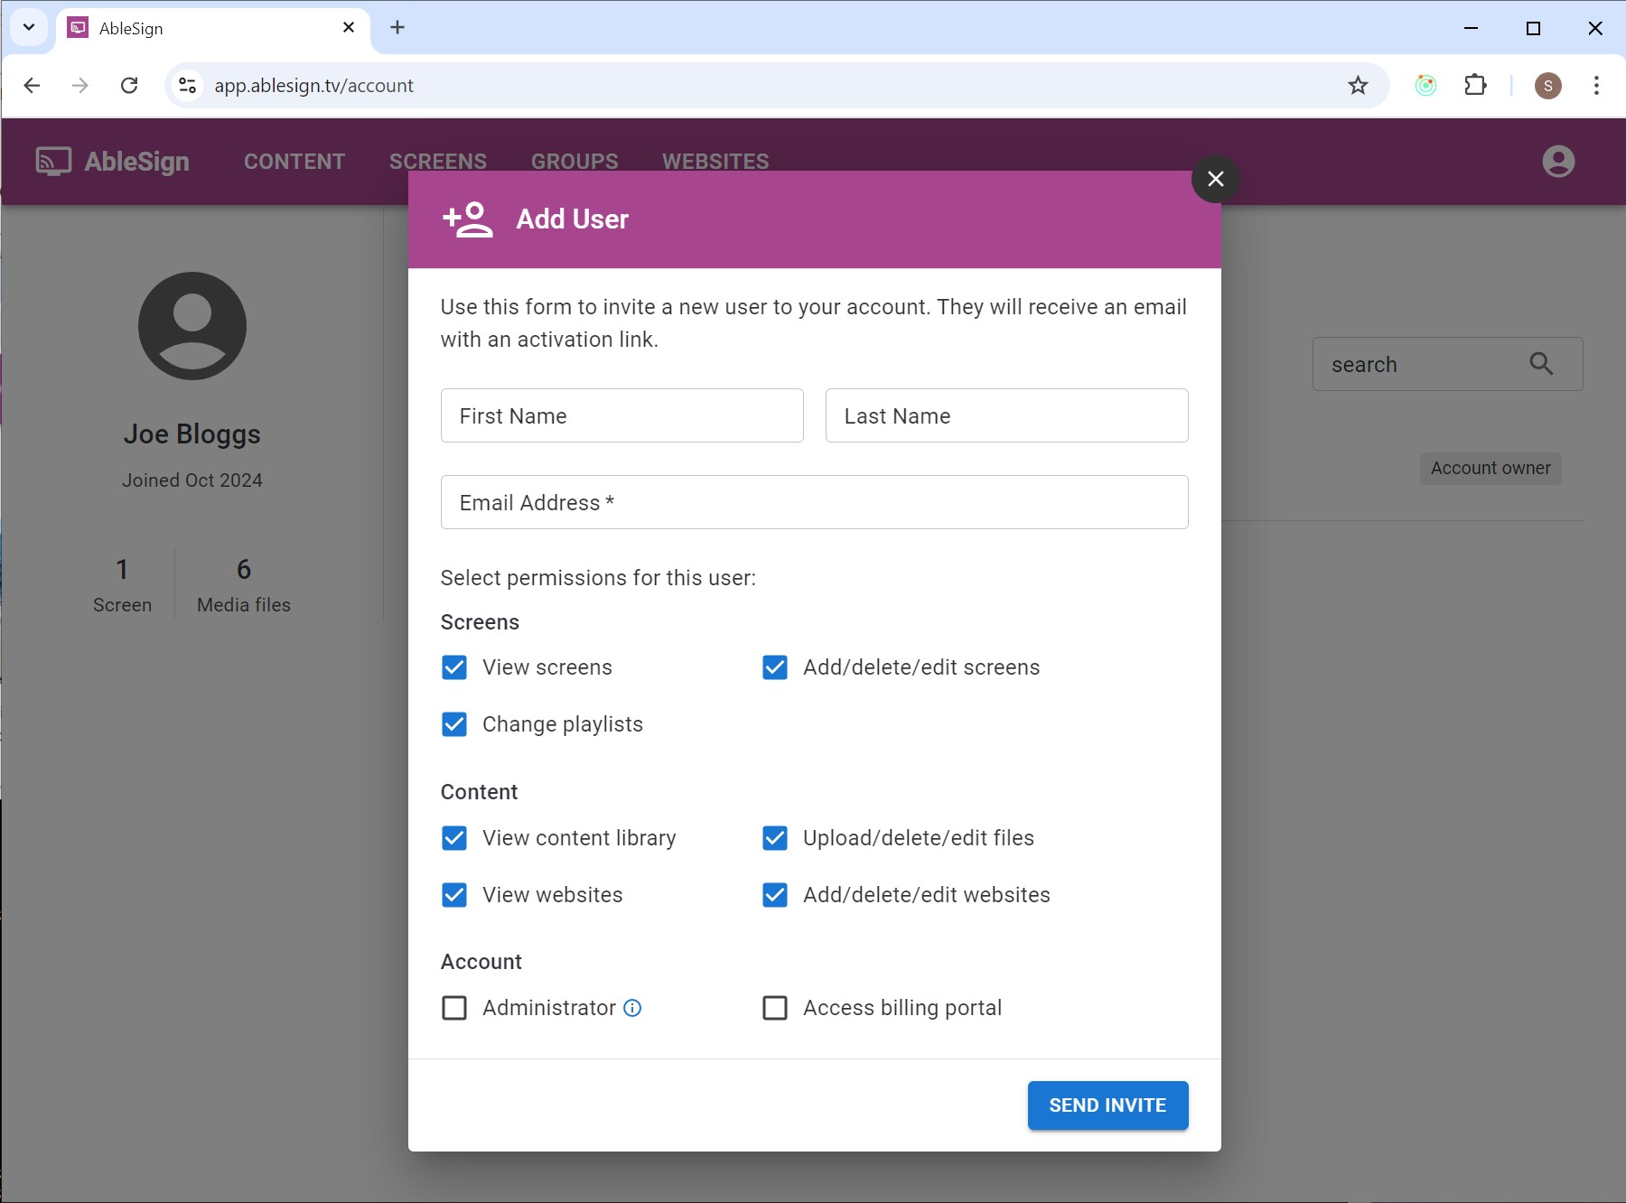The height and width of the screenshot is (1203, 1626).
Task: Navigate to the GROUPS menu item
Action: tap(574, 161)
